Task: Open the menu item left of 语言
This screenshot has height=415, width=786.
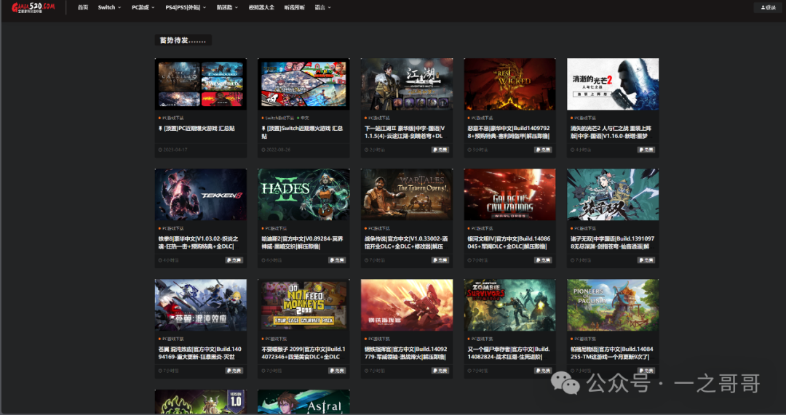Action: [294, 7]
